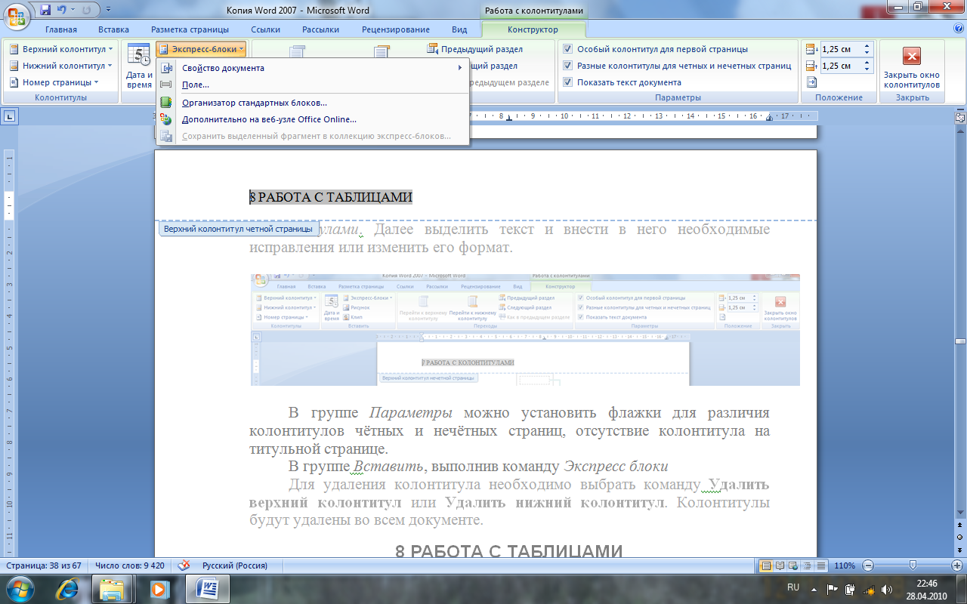Screen dimensions: 967x604
Task: Choose Поле... from the menu
Action: (313, 85)
